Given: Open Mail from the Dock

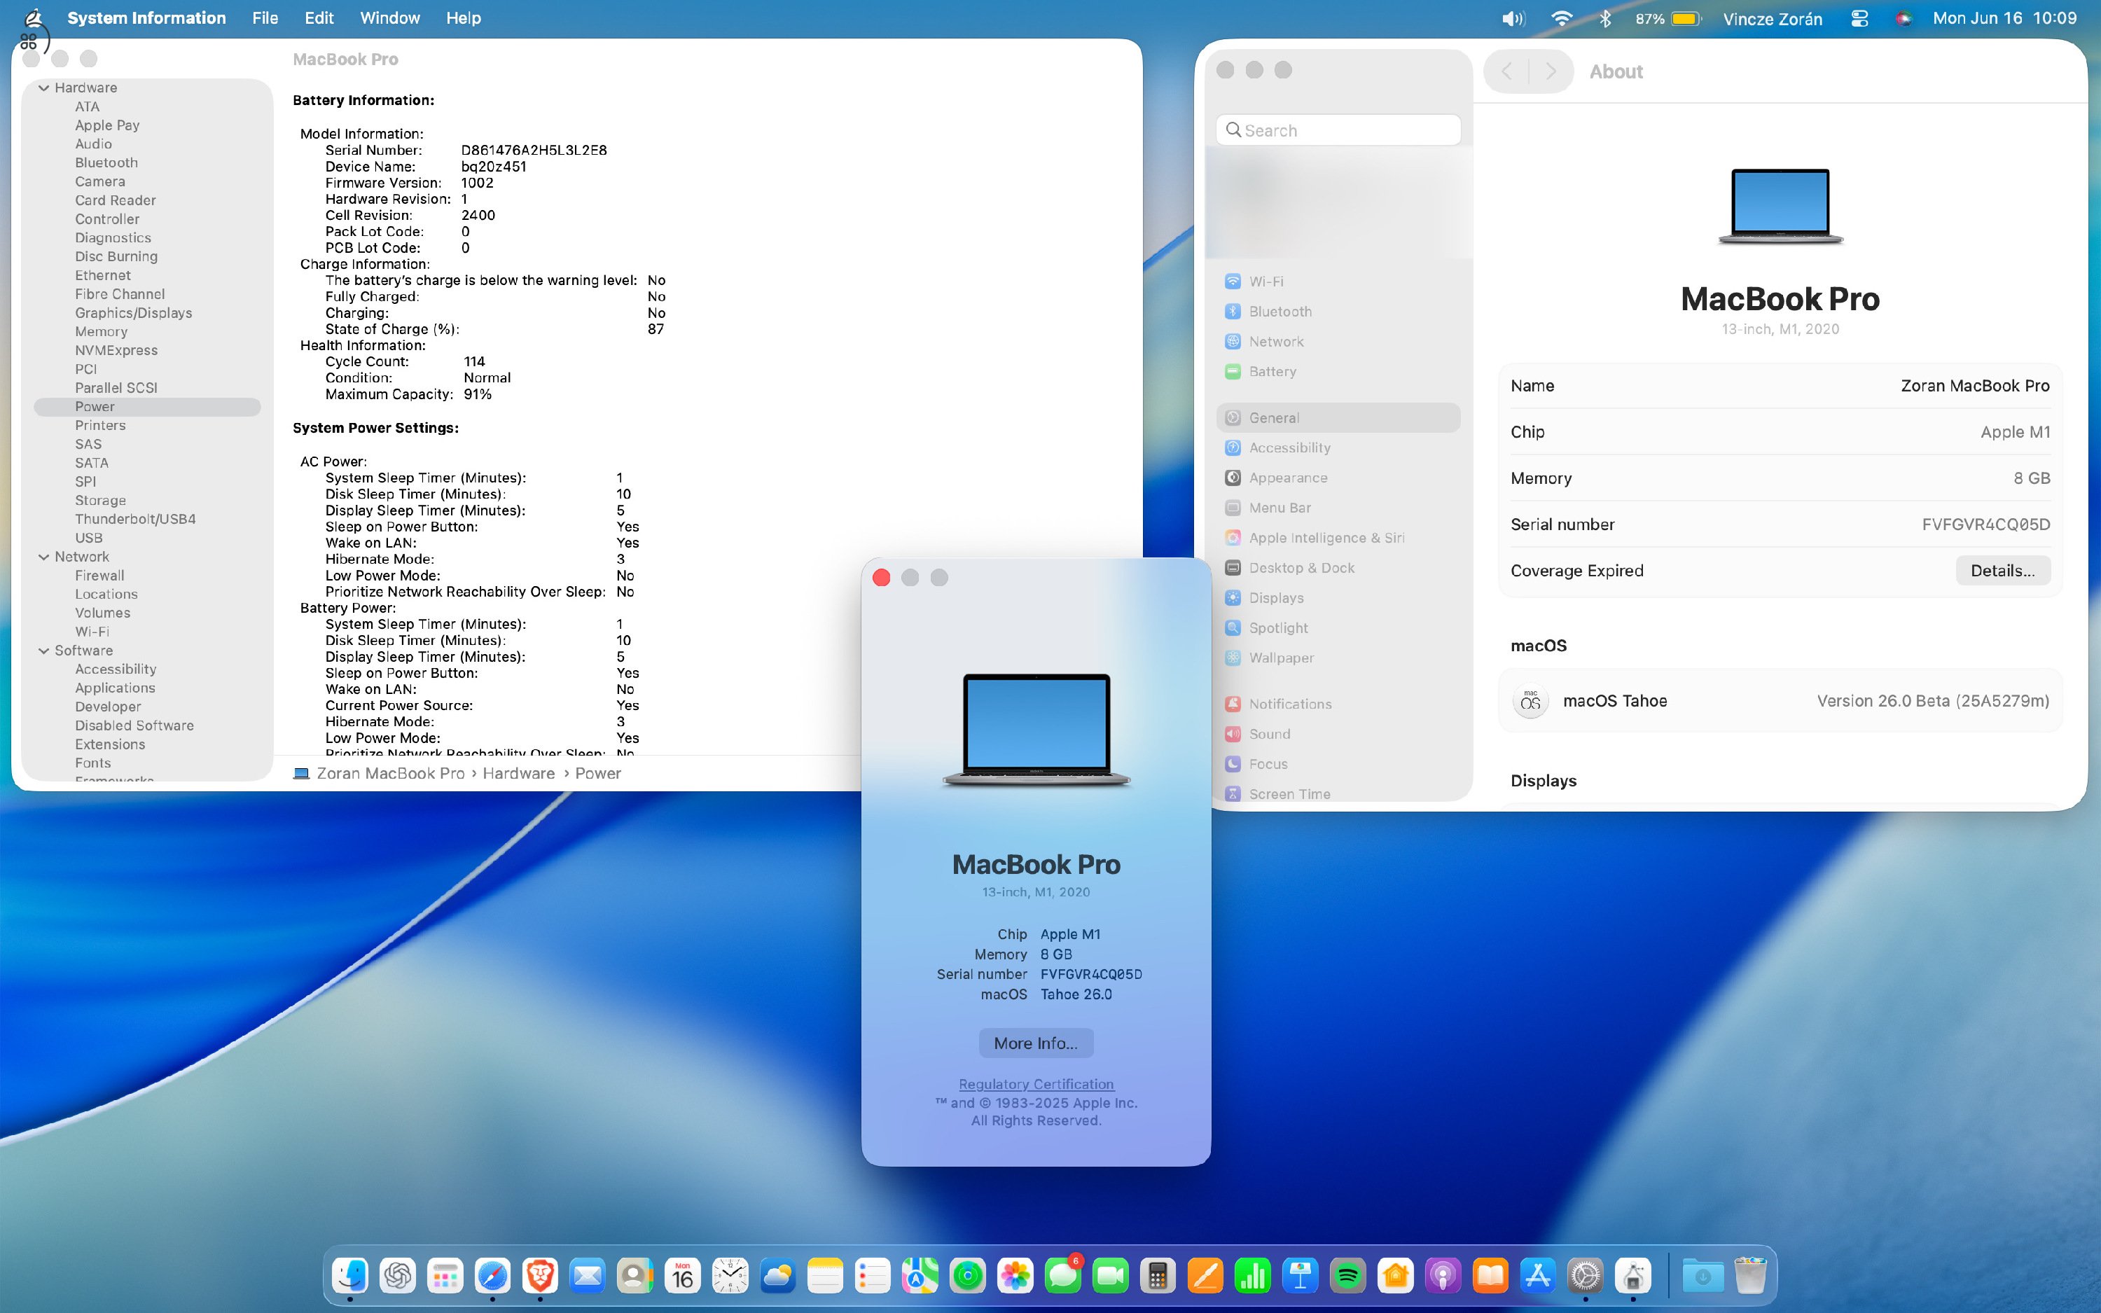Looking at the screenshot, I should [x=588, y=1276].
